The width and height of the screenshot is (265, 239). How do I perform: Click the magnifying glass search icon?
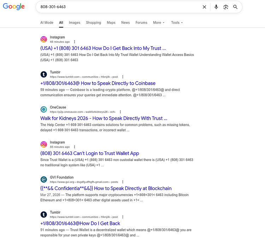tap(235, 7)
